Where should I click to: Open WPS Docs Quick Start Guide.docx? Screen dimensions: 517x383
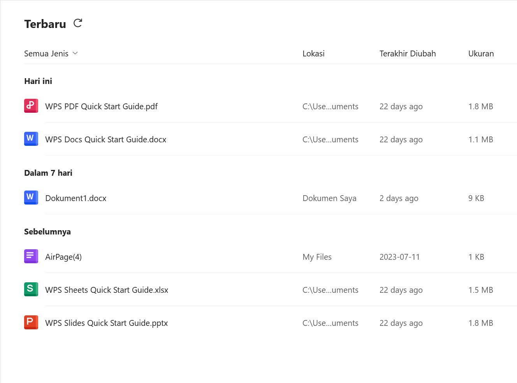106,140
